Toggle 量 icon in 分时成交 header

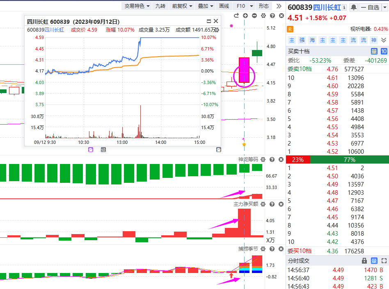coord(374,261)
